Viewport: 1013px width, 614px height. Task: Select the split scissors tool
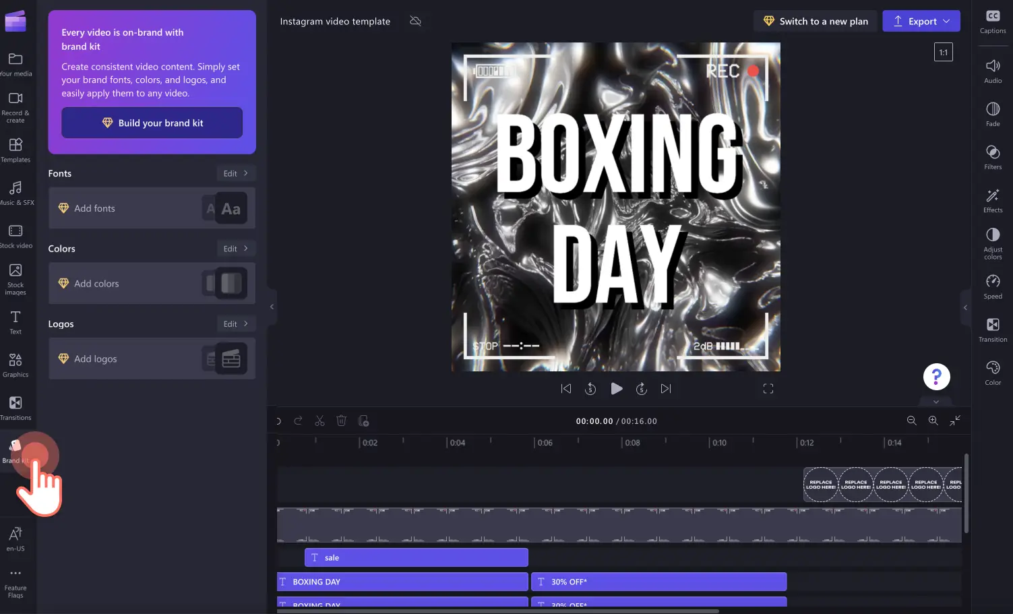pyautogui.click(x=319, y=421)
